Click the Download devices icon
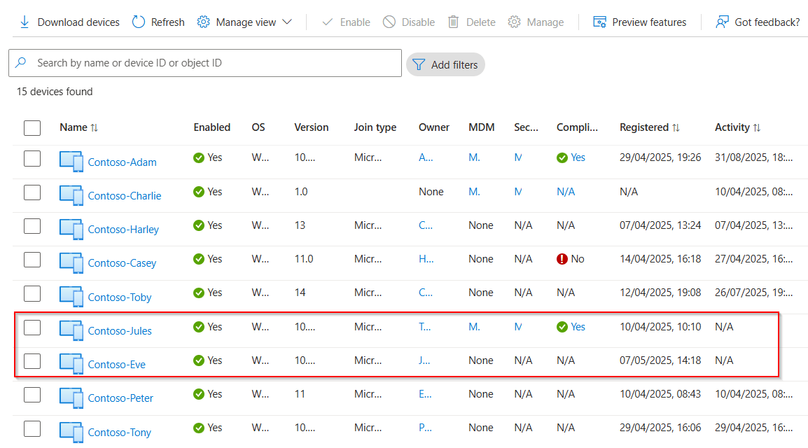 pyautogui.click(x=23, y=22)
